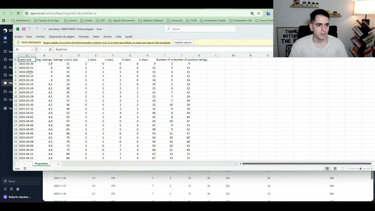Open the Quota panel in the sidebar
This screenshot has height=211, width=375.
tap(12, 181)
